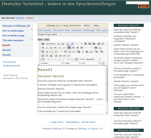
Task: Click the Logout link
Action: pos(104,31)
